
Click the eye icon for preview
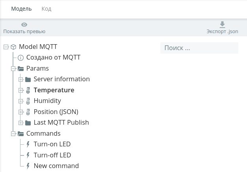pos(24,24)
